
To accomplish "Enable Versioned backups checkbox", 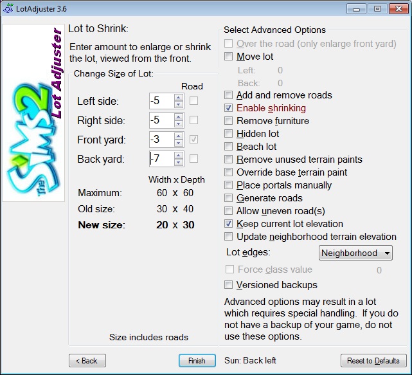I will (228, 285).
